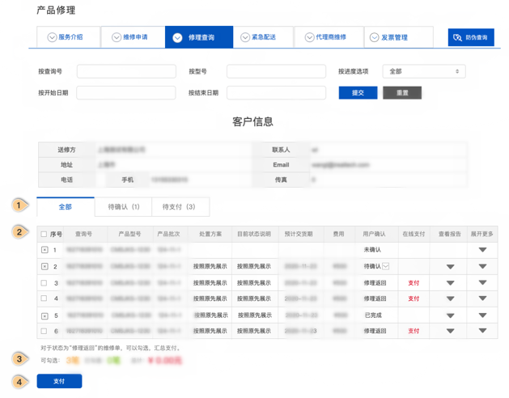Click chevron icon on 维修申请 tab

tap(117, 37)
